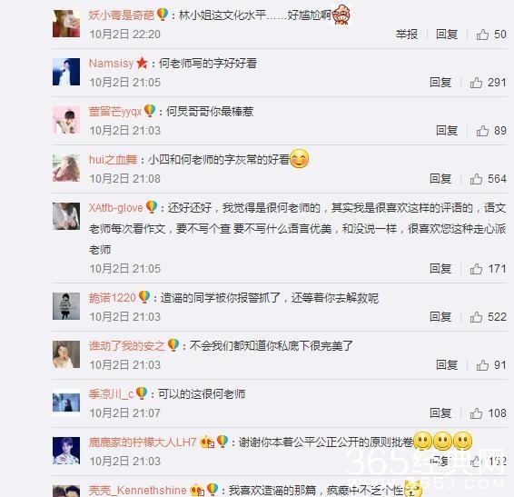Click avatar of hui之血舞
Viewport: 514px width, 497px height.
(66, 168)
